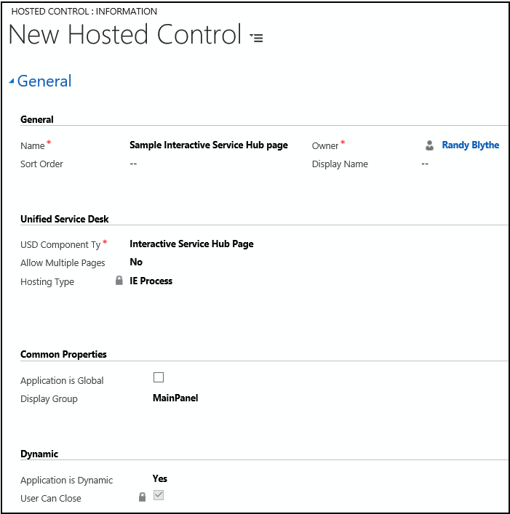Click the Hosted Control : Information header
The image size is (510, 514).
[84, 12]
